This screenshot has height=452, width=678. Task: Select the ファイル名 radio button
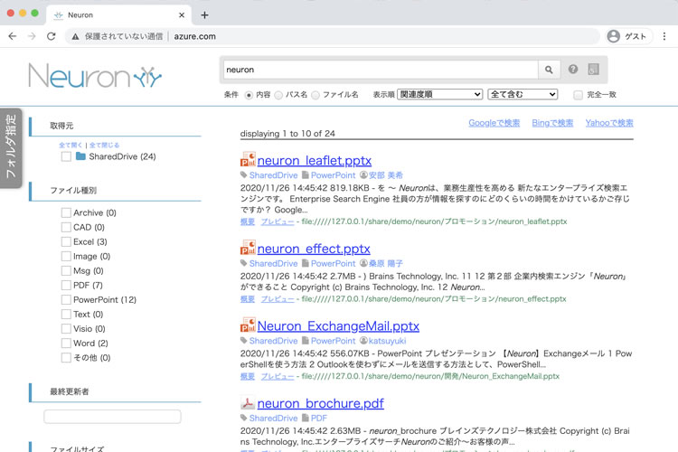pos(315,95)
